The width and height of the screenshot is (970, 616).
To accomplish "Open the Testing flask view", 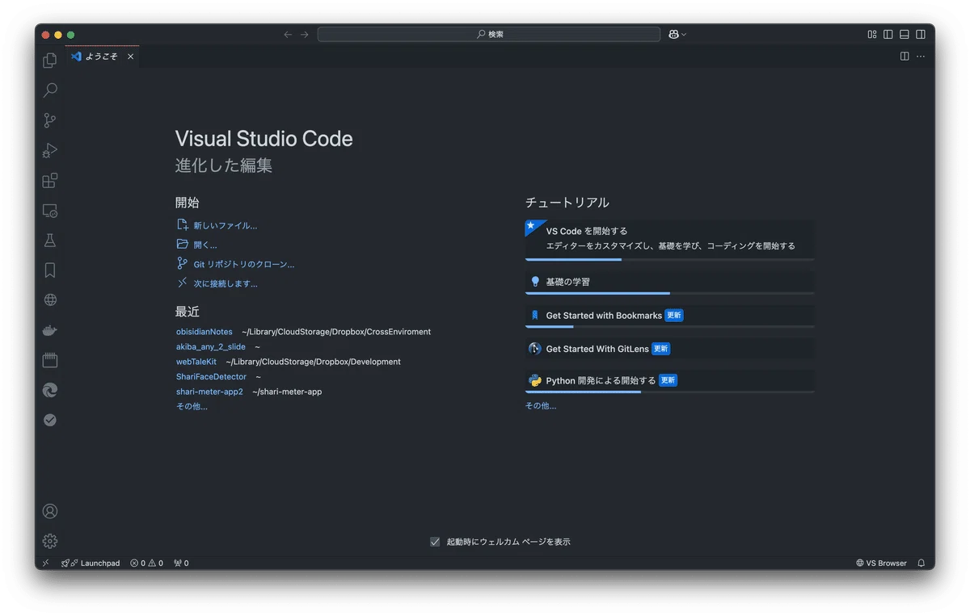I will click(50, 240).
